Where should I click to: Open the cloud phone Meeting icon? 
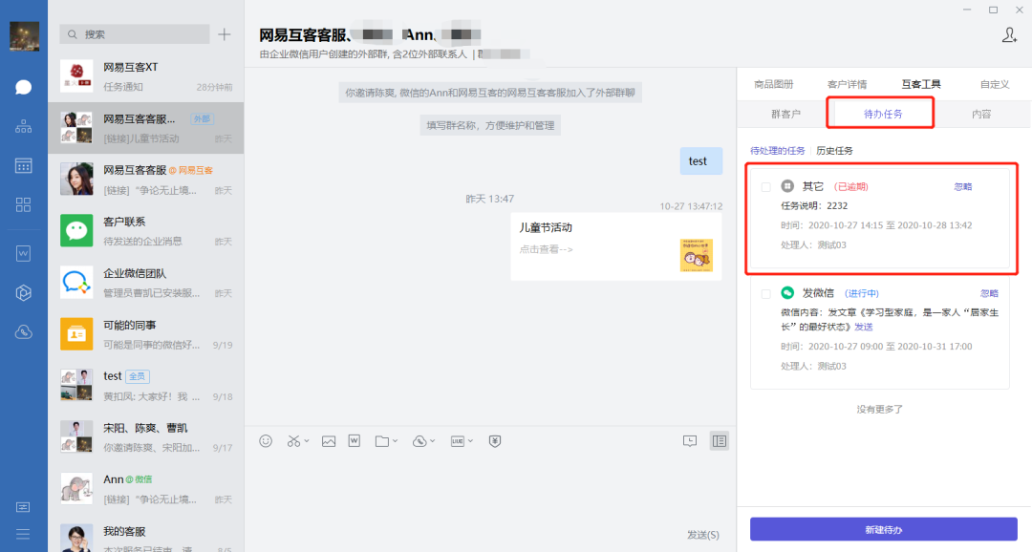coord(24,332)
